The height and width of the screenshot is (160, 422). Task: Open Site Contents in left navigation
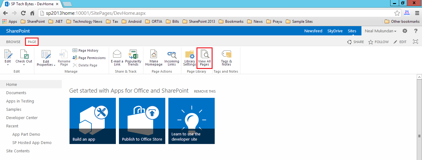tap(18, 151)
